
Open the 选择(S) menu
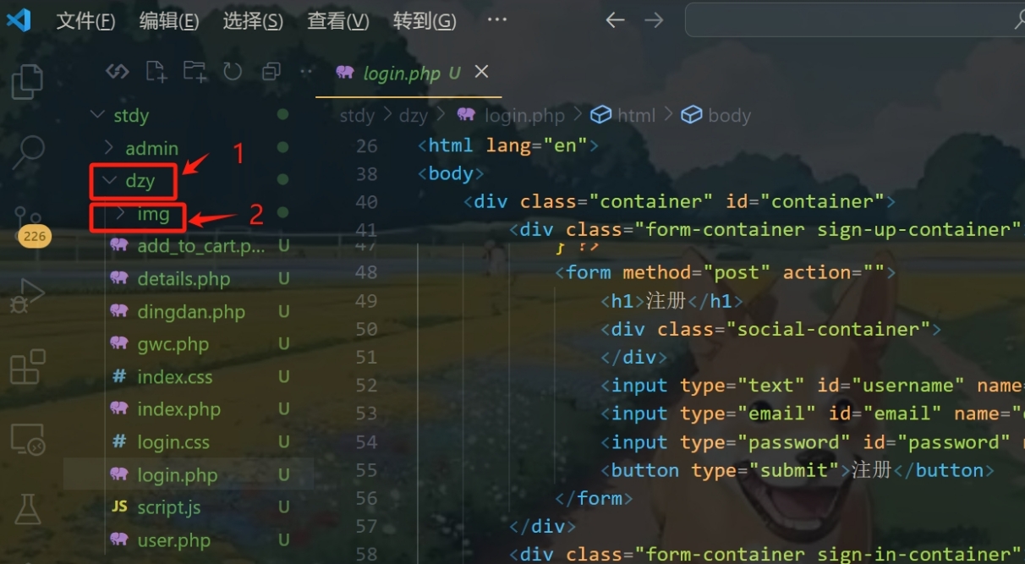pos(253,21)
